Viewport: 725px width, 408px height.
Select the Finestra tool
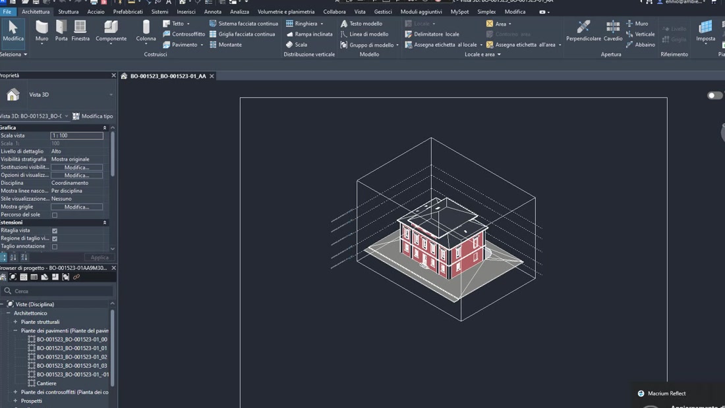coord(81,31)
